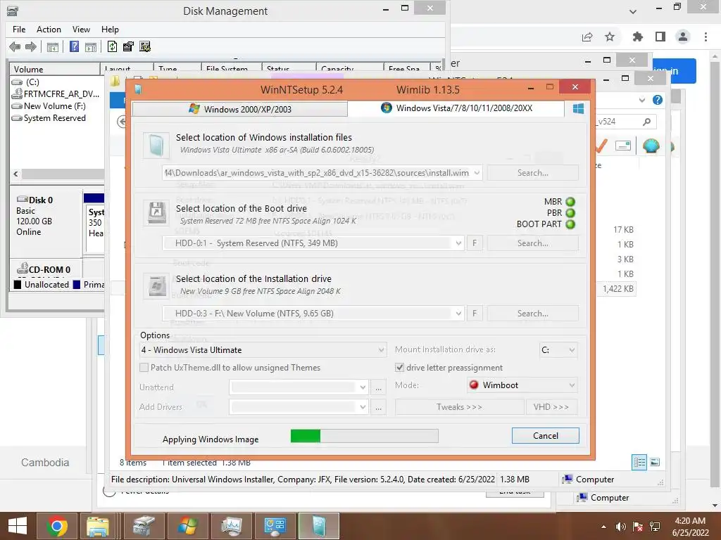Open Windows Start button
This screenshot has width=721, height=540.
(x=18, y=526)
